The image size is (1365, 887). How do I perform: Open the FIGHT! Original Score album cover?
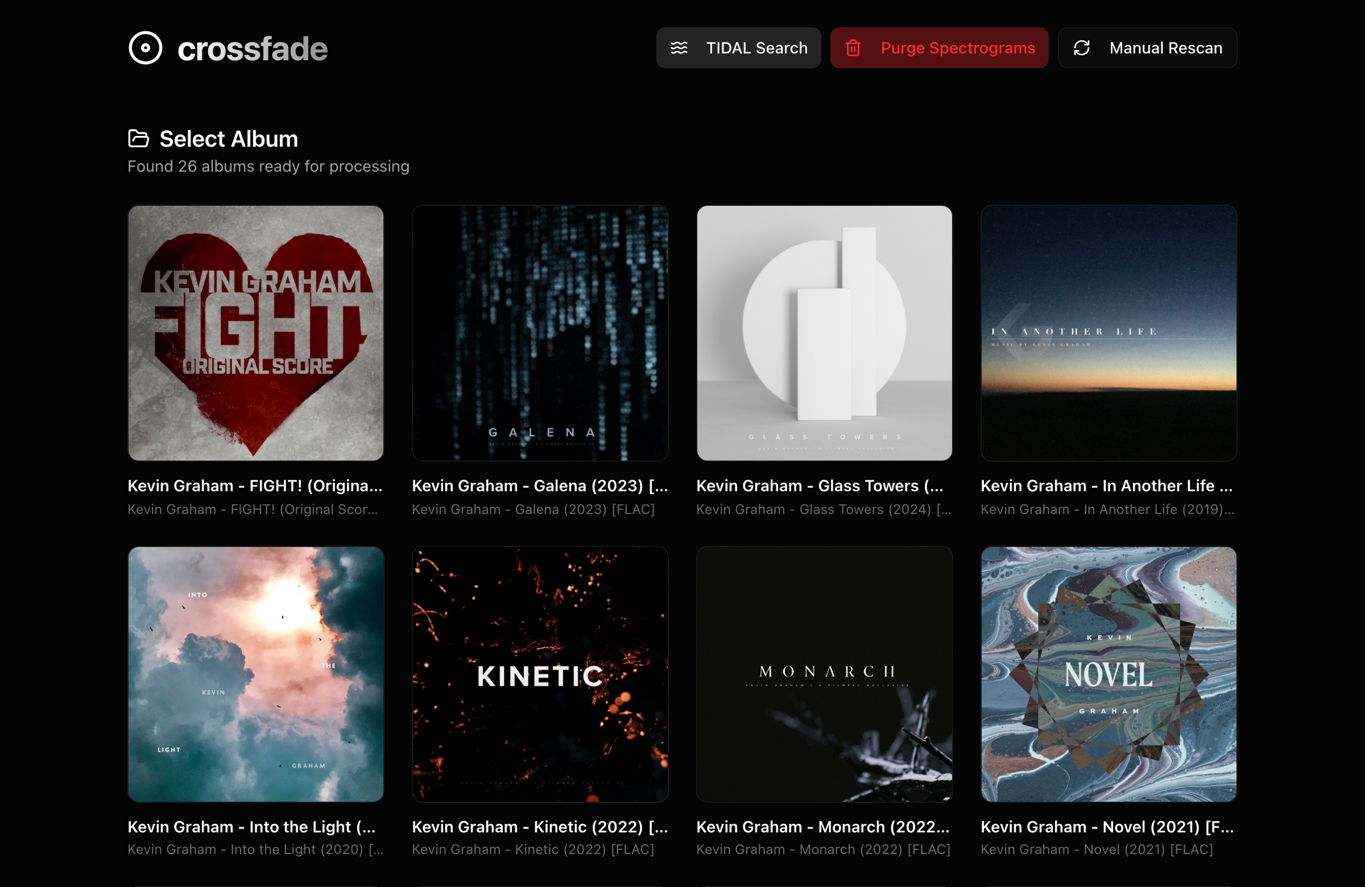pos(256,333)
